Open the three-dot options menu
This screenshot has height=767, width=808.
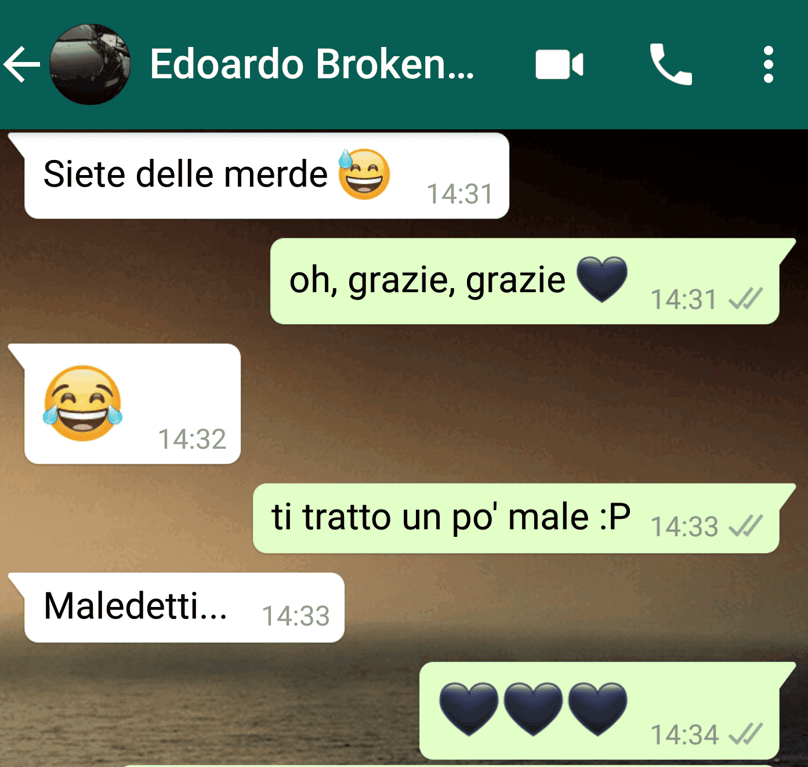pyautogui.click(x=769, y=64)
